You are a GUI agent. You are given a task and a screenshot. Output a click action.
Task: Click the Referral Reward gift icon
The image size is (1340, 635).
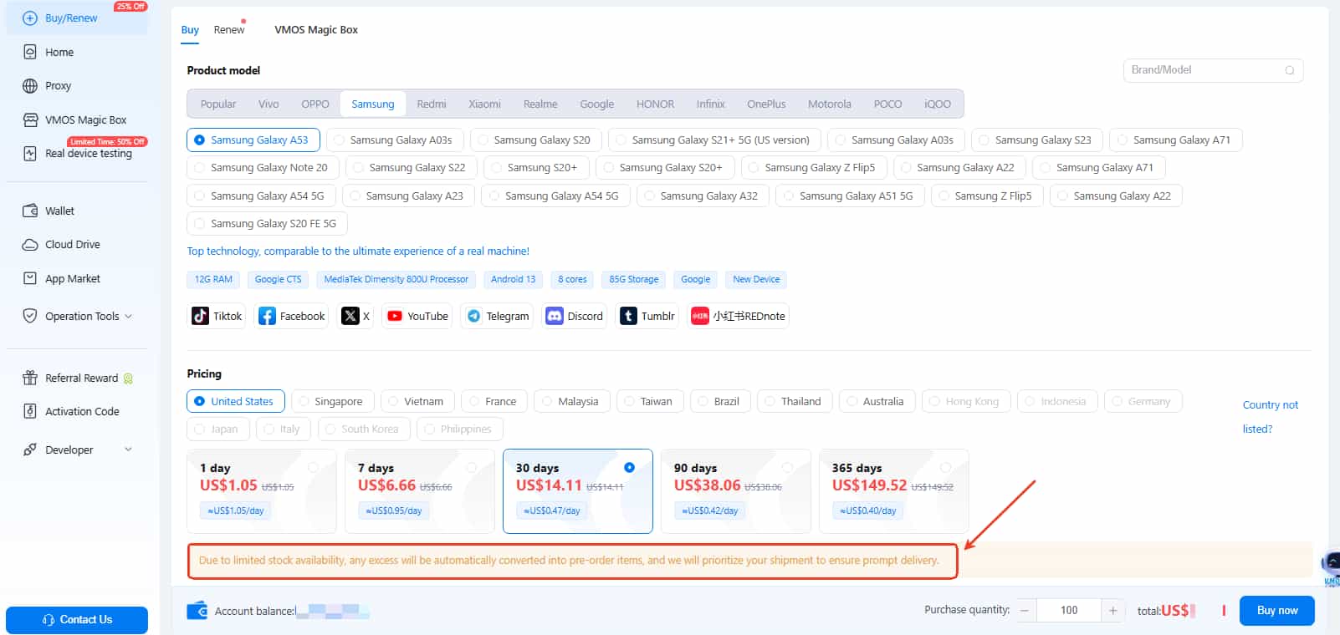(30, 378)
